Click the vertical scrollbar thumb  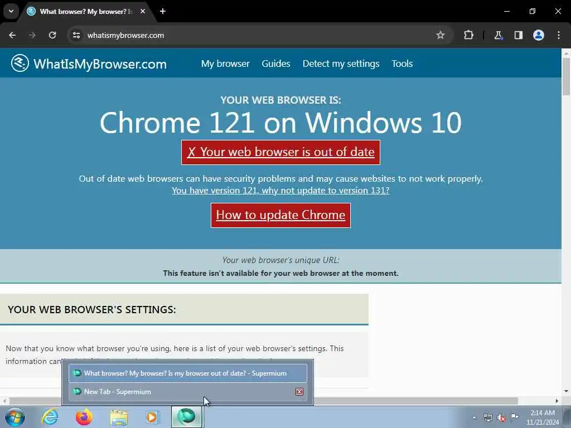pyautogui.click(x=566, y=76)
